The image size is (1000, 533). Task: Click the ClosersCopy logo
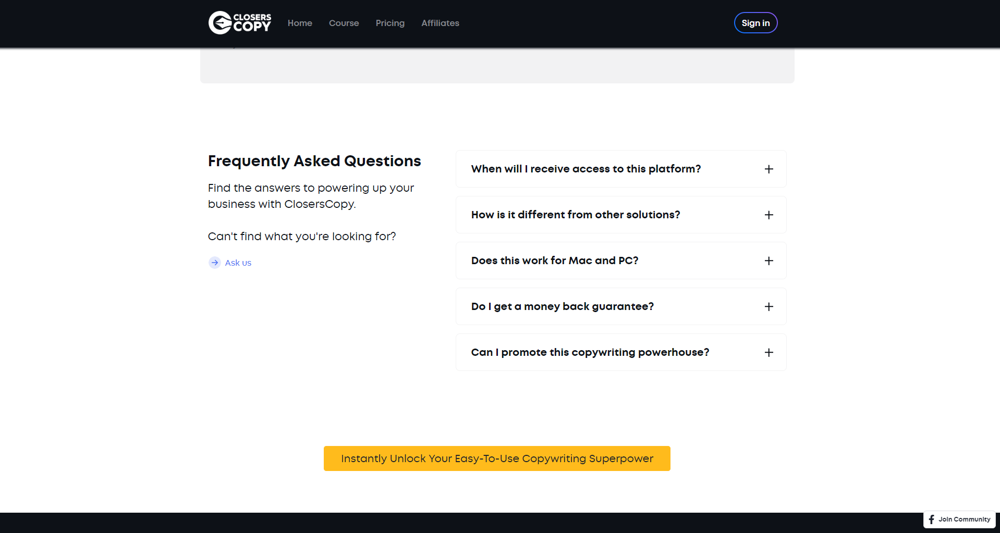click(239, 22)
